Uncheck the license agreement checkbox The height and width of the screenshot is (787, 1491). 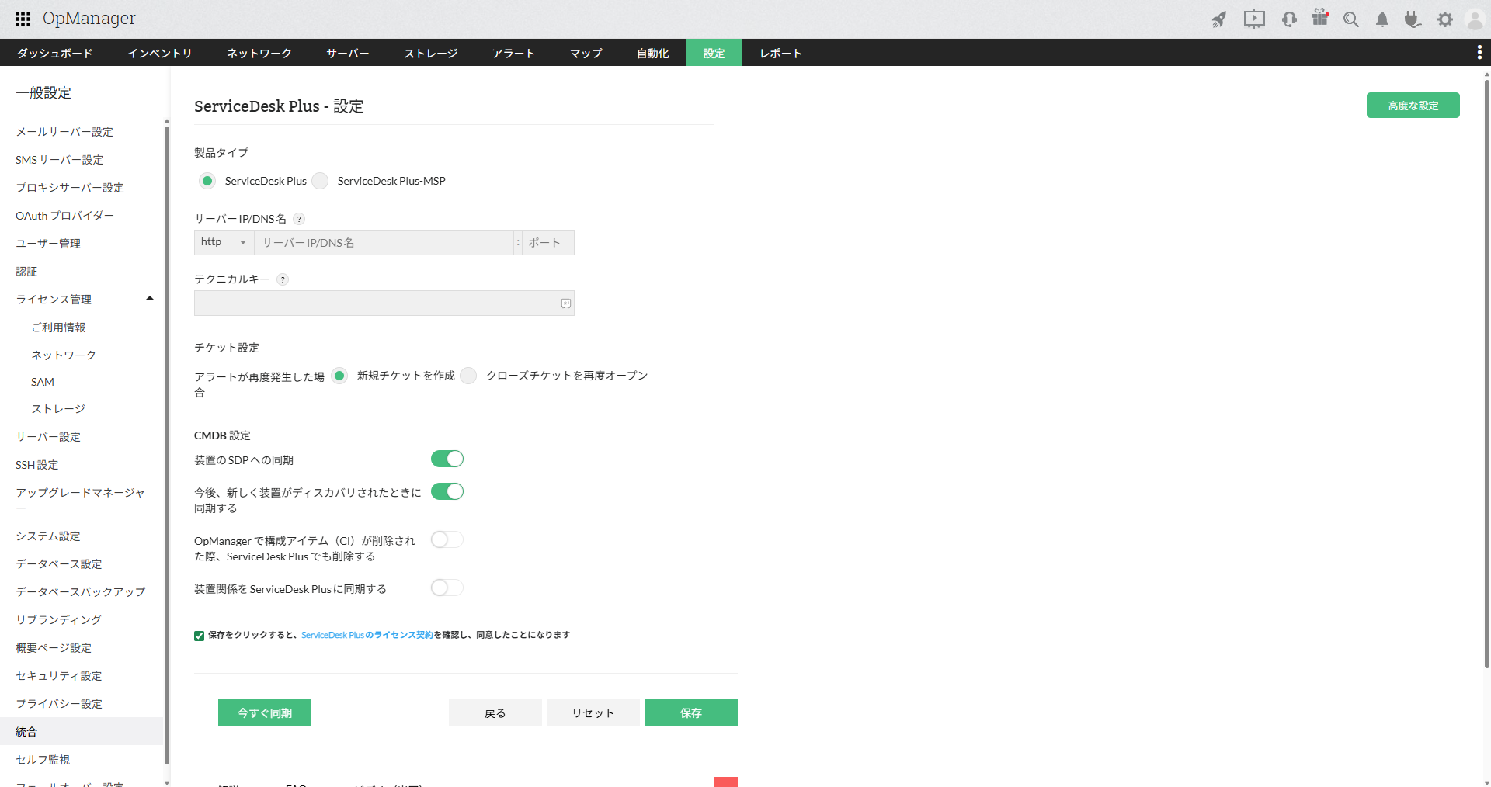pyautogui.click(x=200, y=636)
